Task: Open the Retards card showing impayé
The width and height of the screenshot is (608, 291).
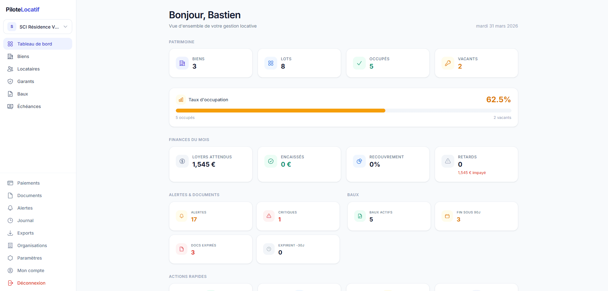Action: click(476, 164)
